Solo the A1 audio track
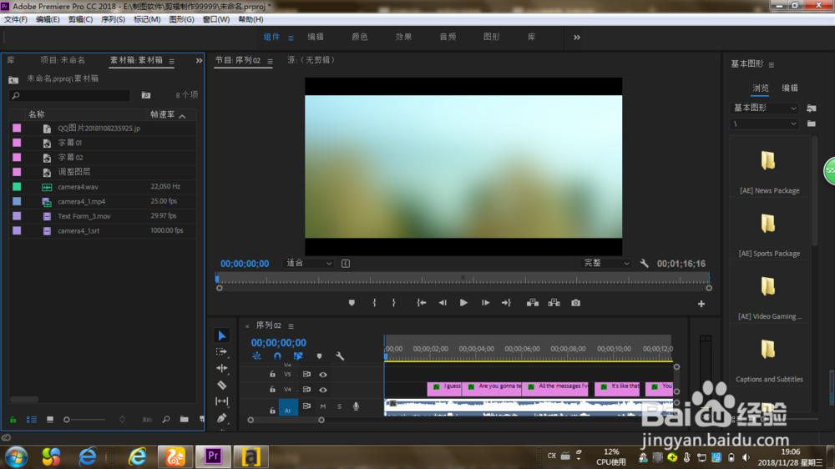835x469 pixels. [339, 406]
